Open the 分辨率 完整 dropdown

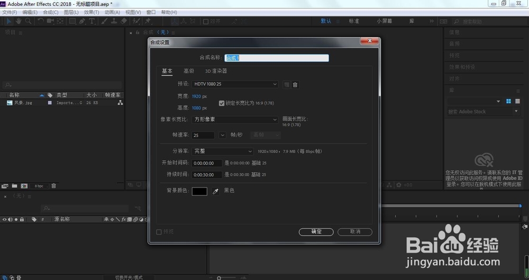222,151
